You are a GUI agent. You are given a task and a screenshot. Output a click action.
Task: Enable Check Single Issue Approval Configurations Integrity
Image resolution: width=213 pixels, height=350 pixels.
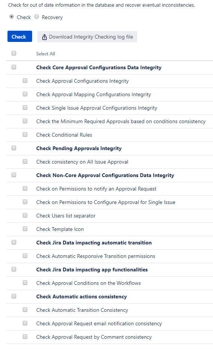(x=25, y=107)
